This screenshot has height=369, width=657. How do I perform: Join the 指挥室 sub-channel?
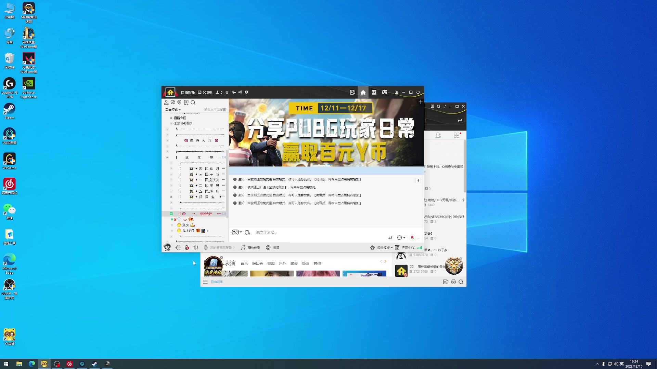(x=207, y=197)
